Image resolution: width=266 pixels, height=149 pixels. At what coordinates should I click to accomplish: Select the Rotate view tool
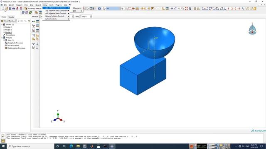pos(175,8)
